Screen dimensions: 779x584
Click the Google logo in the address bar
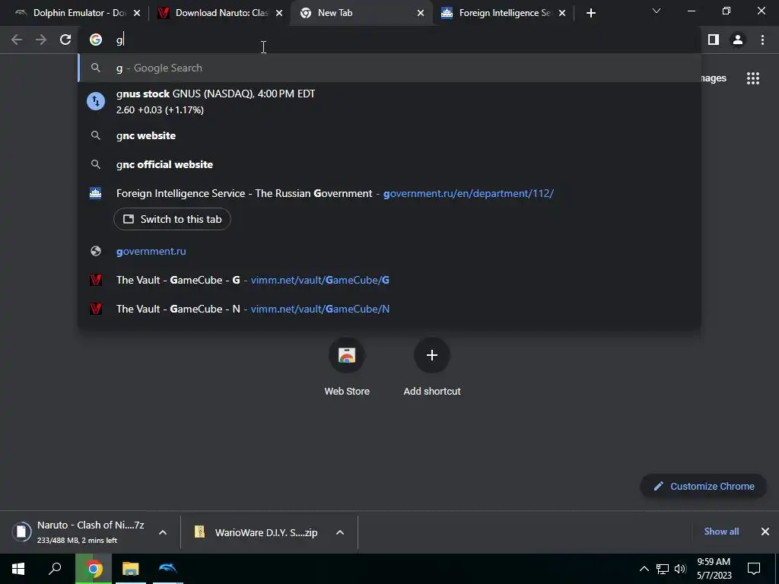95,40
